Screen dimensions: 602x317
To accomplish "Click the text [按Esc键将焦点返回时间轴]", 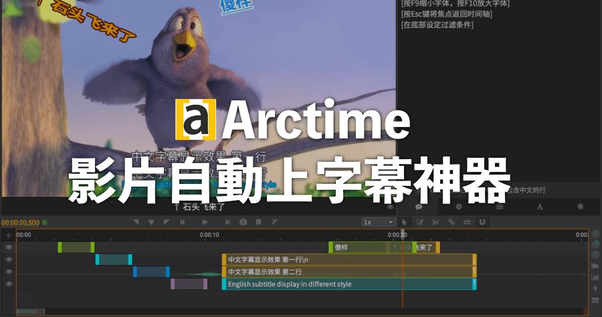I will point(447,14).
